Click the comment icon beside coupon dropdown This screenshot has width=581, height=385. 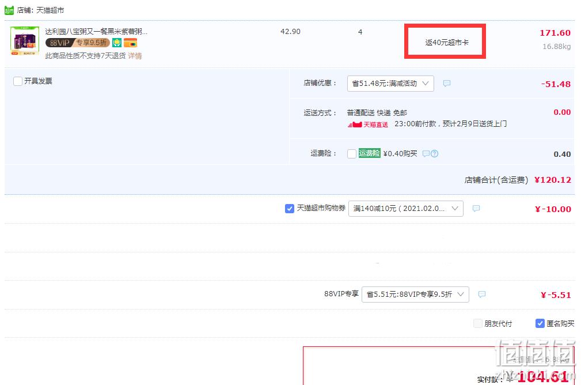[476, 209]
